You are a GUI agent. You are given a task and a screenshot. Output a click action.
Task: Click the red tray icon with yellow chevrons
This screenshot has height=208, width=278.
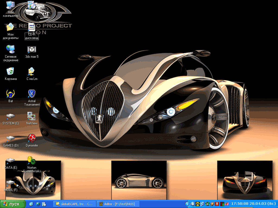click(x=217, y=204)
